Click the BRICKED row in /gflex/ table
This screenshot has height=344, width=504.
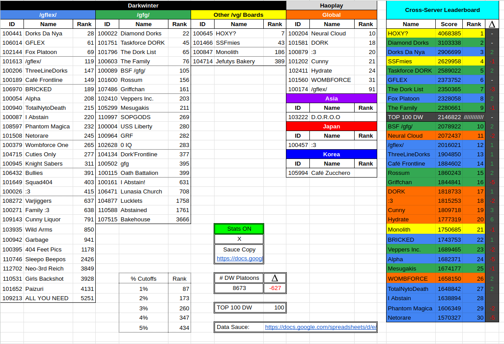[x=48, y=89]
